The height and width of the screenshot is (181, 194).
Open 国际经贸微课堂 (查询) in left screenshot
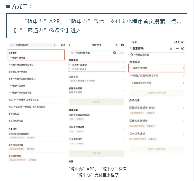click(19, 134)
